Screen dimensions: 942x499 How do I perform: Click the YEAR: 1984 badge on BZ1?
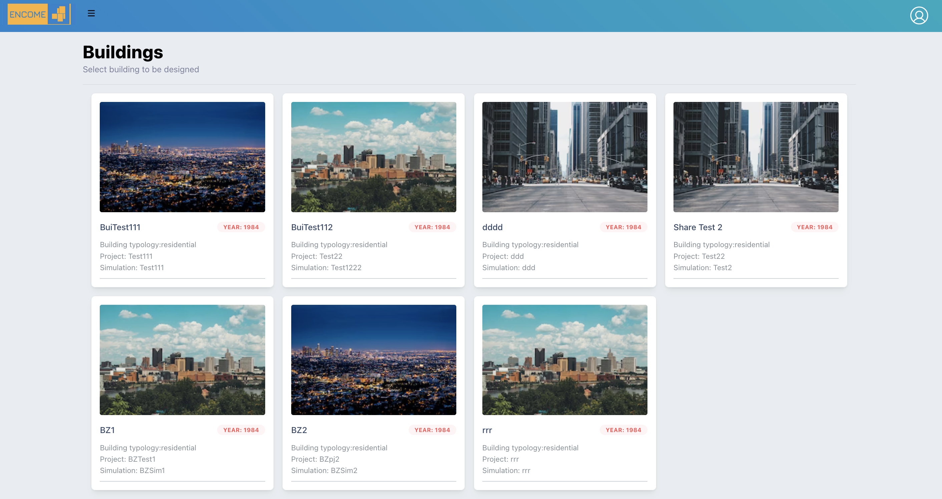tap(241, 430)
